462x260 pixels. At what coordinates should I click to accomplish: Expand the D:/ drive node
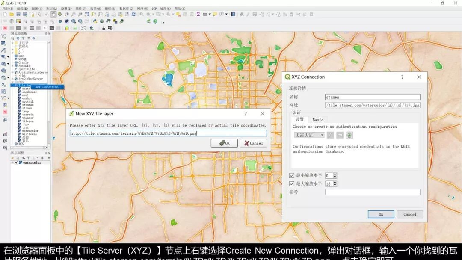tap(12, 53)
